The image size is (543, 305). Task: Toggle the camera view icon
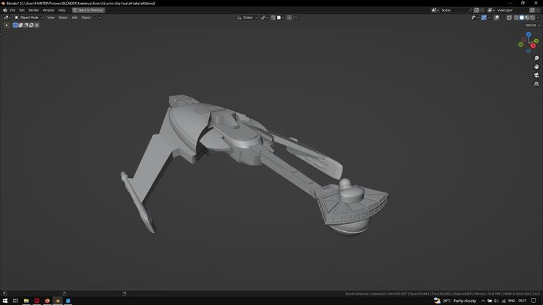click(x=536, y=75)
